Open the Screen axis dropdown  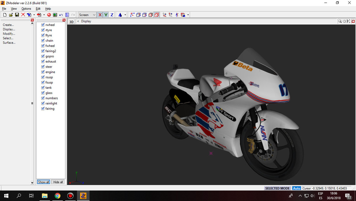coord(87,15)
